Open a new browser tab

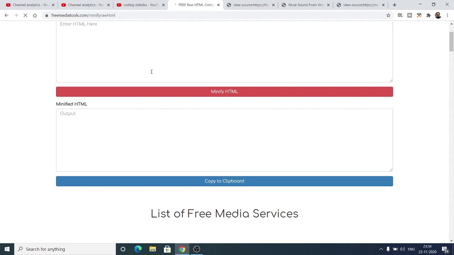coord(394,5)
